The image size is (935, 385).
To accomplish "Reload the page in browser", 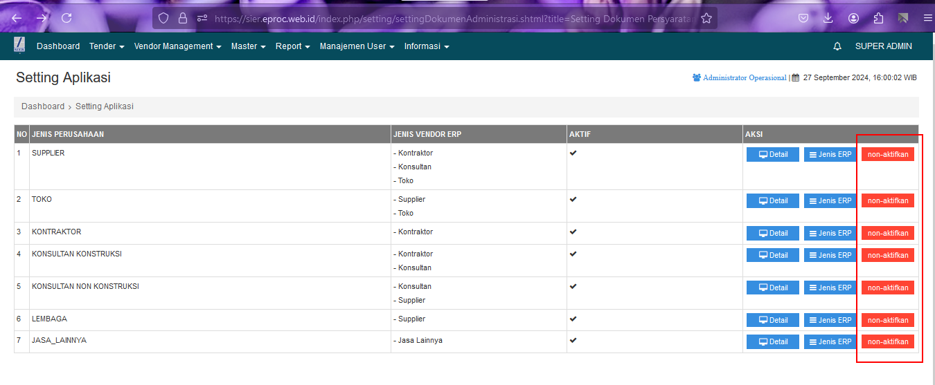I will point(66,19).
